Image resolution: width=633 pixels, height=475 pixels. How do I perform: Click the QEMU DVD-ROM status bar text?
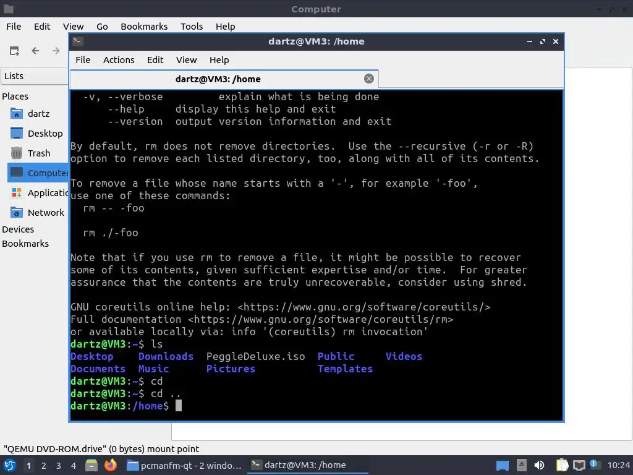coord(101,449)
